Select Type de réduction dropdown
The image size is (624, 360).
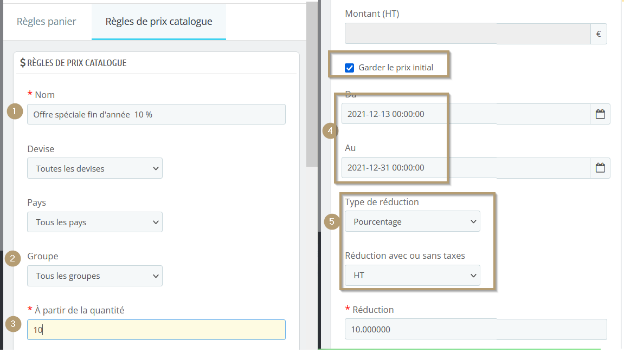412,221
